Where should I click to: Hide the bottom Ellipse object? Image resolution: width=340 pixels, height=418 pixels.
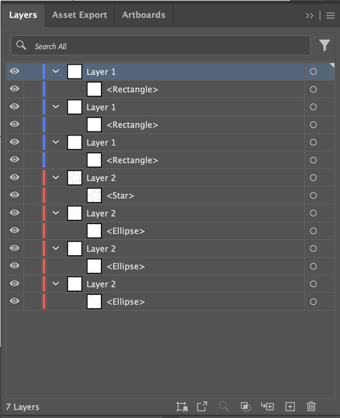[x=15, y=301]
